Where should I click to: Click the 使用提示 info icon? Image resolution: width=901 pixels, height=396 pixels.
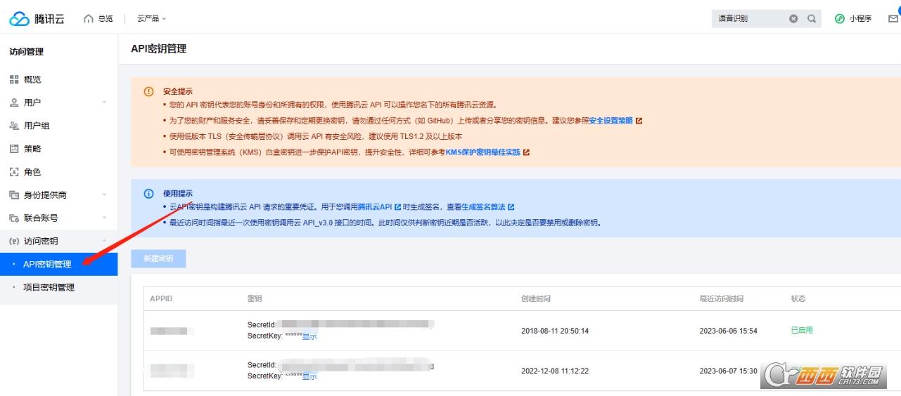click(x=148, y=193)
